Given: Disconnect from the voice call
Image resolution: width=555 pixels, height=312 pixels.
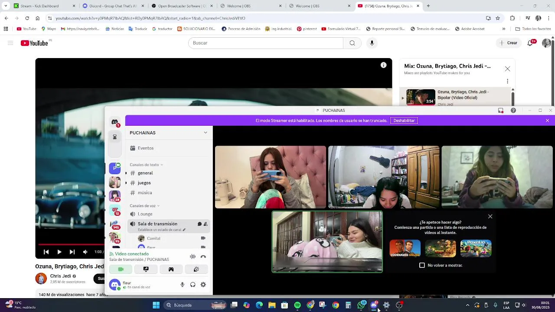Looking at the screenshot, I should (x=203, y=257).
